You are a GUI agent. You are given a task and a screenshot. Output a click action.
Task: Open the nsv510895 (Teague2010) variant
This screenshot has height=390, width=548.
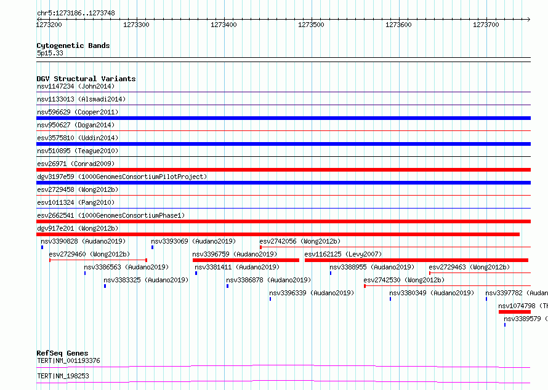[x=78, y=151]
